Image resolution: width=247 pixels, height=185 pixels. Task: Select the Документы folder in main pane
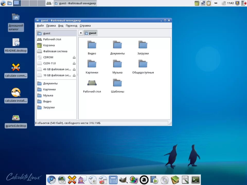tap(118, 48)
